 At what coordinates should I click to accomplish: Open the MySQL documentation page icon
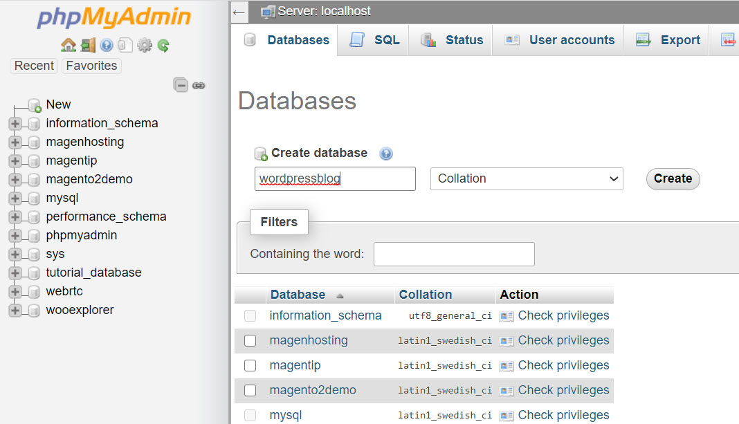click(x=125, y=45)
